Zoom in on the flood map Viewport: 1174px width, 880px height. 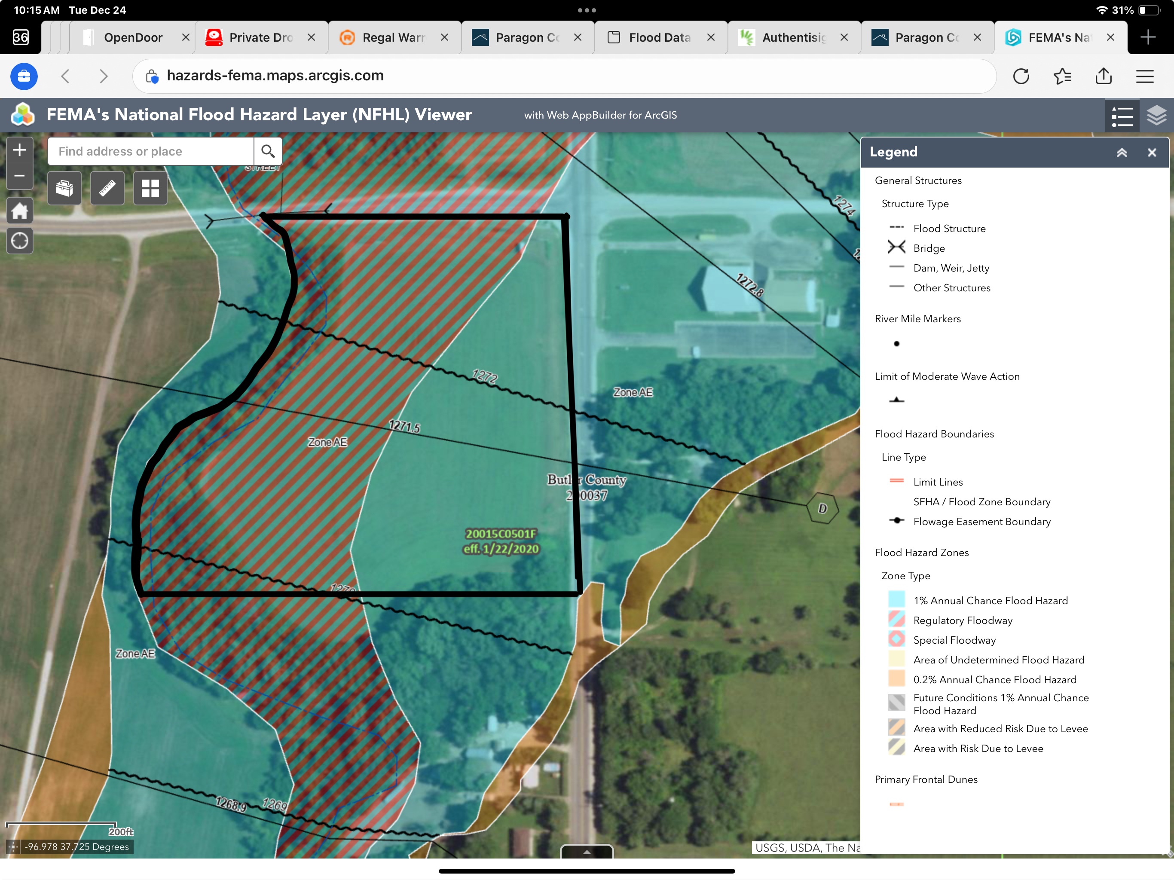pos(20,150)
